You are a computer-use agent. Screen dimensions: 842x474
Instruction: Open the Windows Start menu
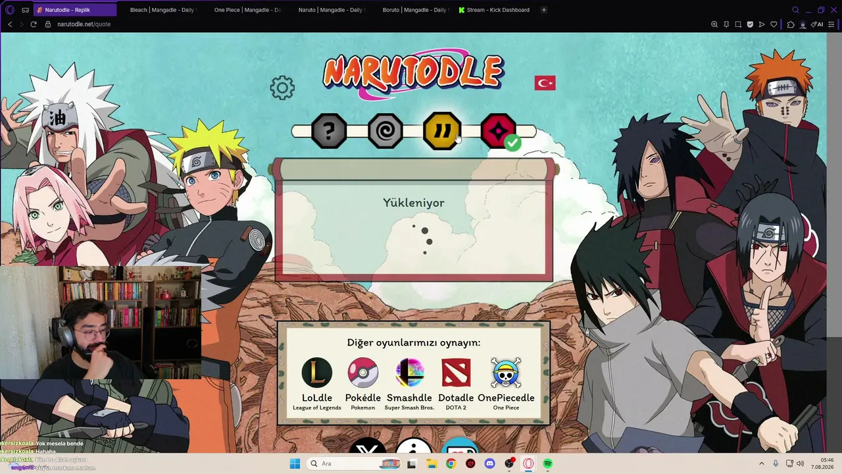coord(294,463)
